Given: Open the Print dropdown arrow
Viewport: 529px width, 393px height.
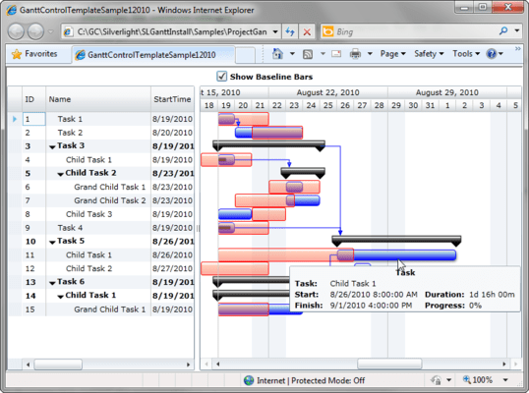Looking at the screenshot, I should 370,54.
